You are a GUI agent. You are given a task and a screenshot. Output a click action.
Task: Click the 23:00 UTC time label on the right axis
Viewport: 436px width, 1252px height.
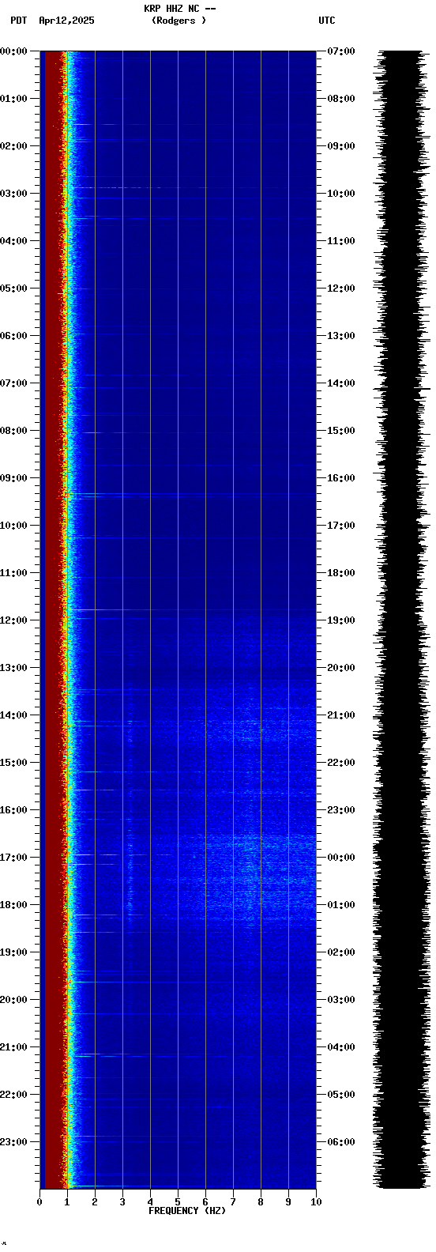[340, 810]
